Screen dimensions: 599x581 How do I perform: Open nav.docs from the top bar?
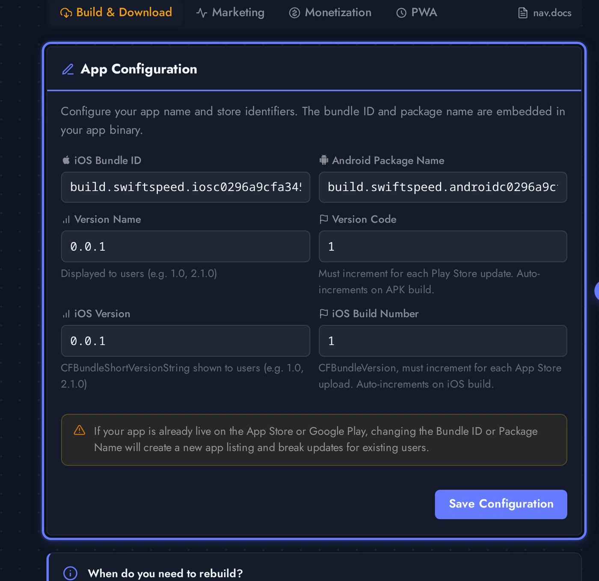click(x=544, y=13)
